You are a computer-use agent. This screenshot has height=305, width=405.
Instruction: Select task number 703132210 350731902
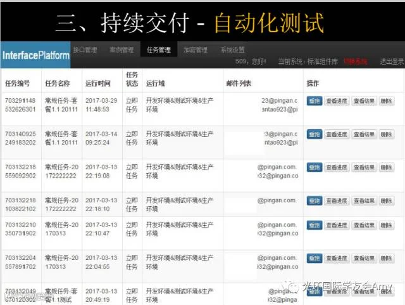coord(20,229)
